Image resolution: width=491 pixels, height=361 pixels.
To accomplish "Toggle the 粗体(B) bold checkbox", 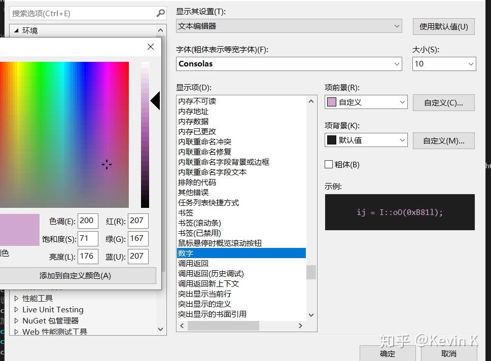I will (x=329, y=164).
